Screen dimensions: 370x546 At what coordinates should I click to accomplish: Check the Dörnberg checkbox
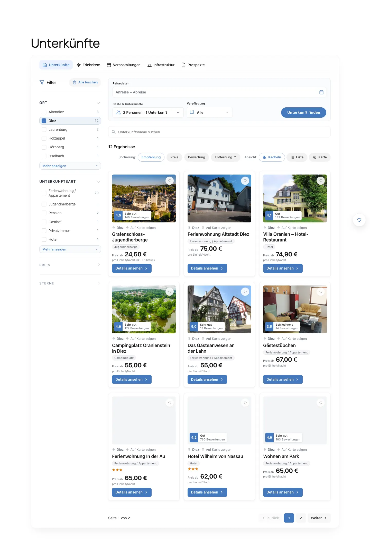[x=44, y=147]
